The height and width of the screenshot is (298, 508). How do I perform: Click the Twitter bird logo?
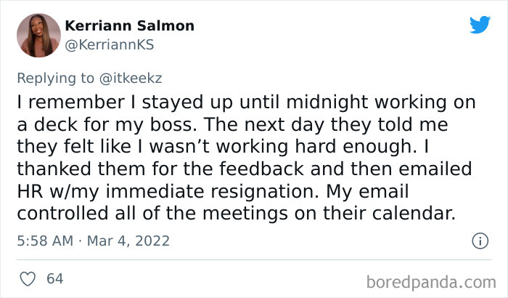pos(480,25)
